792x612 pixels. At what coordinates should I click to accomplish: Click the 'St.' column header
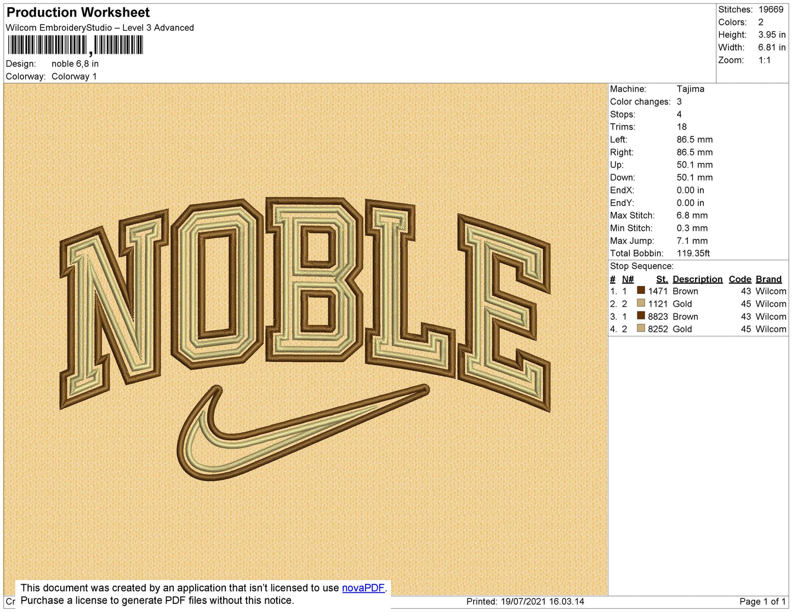tap(662, 279)
